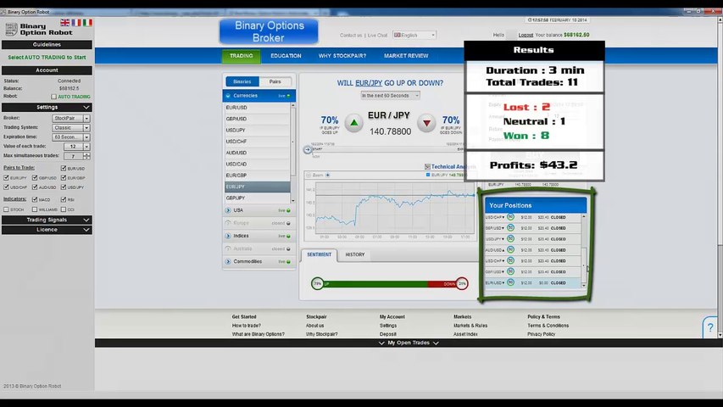Screen dimensions: 723x407
Task: Open the Expiration time dropdown
Action: [71, 137]
